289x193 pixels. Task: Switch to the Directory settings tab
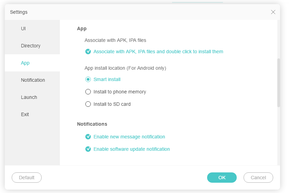coord(31,46)
